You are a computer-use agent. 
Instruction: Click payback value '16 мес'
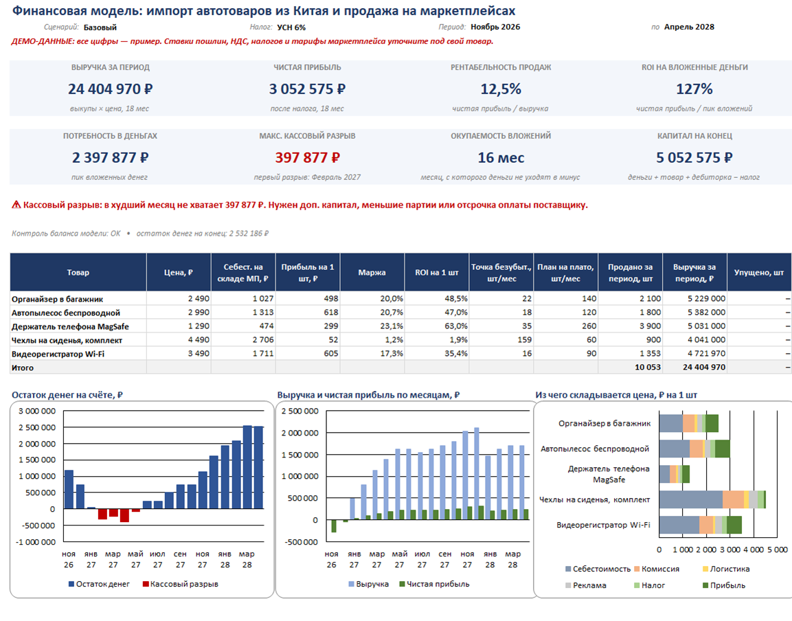[501, 157]
